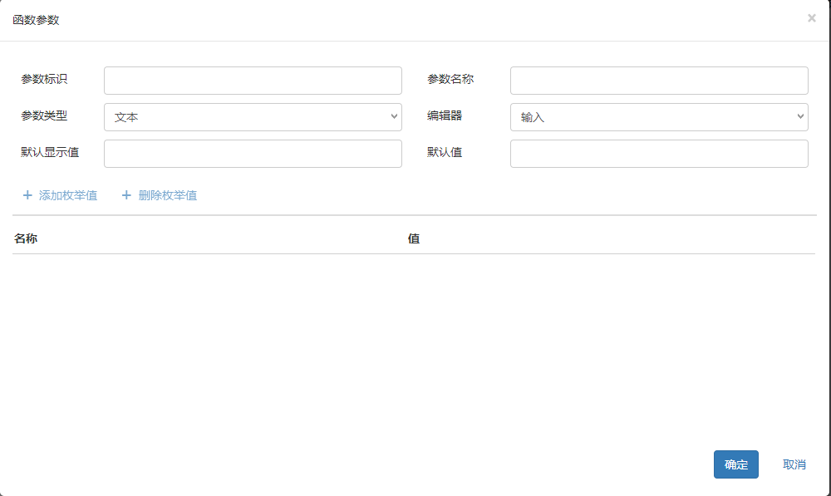Focus the 默认值 text field
Image resolution: width=831 pixels, height=496 pixels.
click(x=658, y=154)
